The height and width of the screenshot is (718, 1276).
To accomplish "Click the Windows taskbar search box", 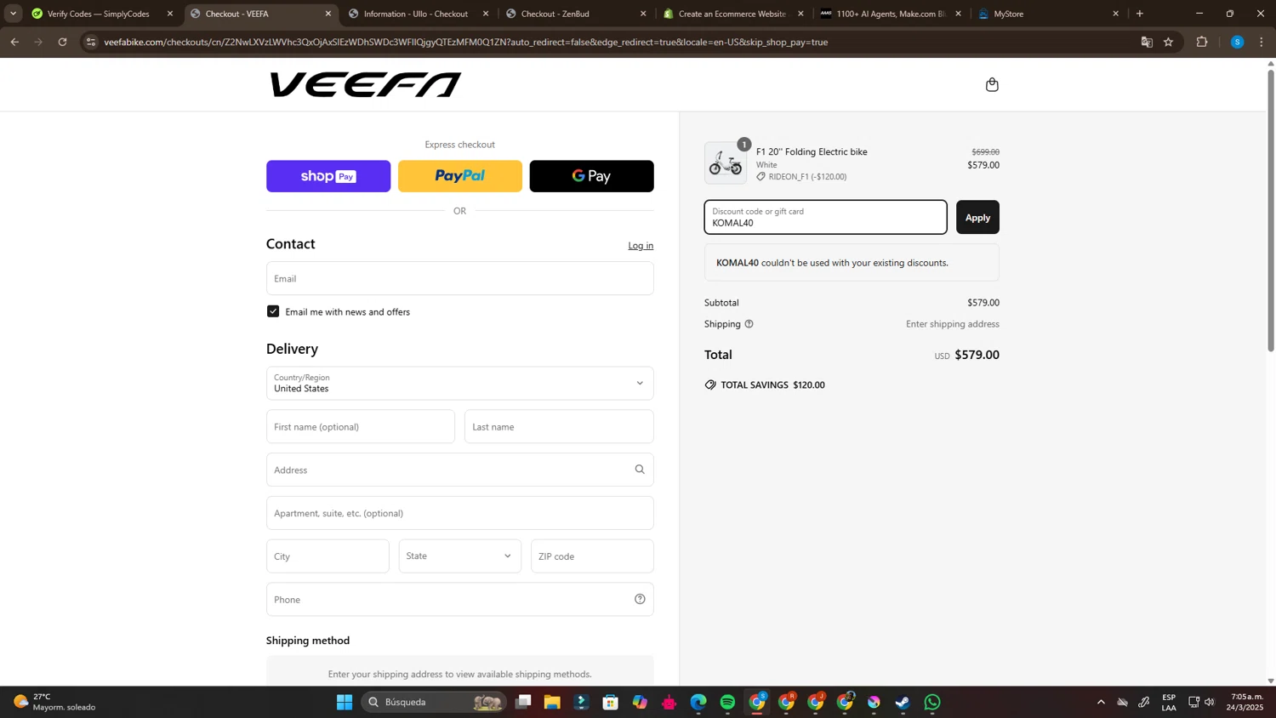I will pos(433,702).
